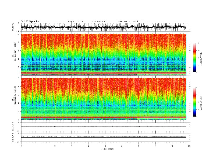213x164 pixels.
Task: Click the -3 tick on ch.1 color bar
Action: click(x=198, y=43)
